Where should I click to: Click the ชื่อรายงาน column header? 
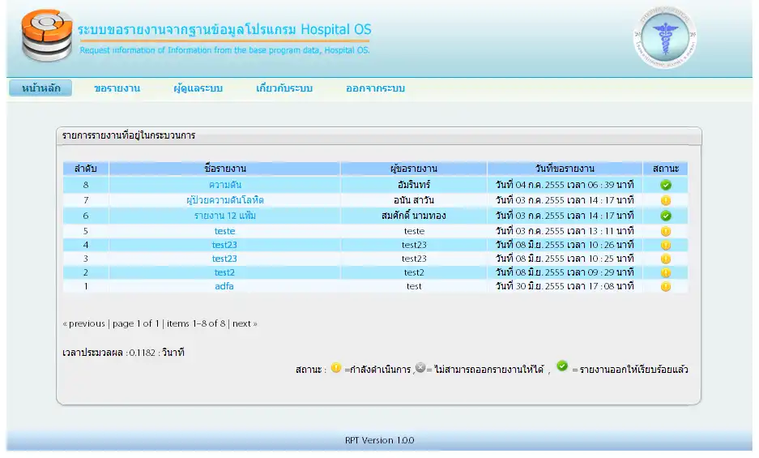(224, 169)
